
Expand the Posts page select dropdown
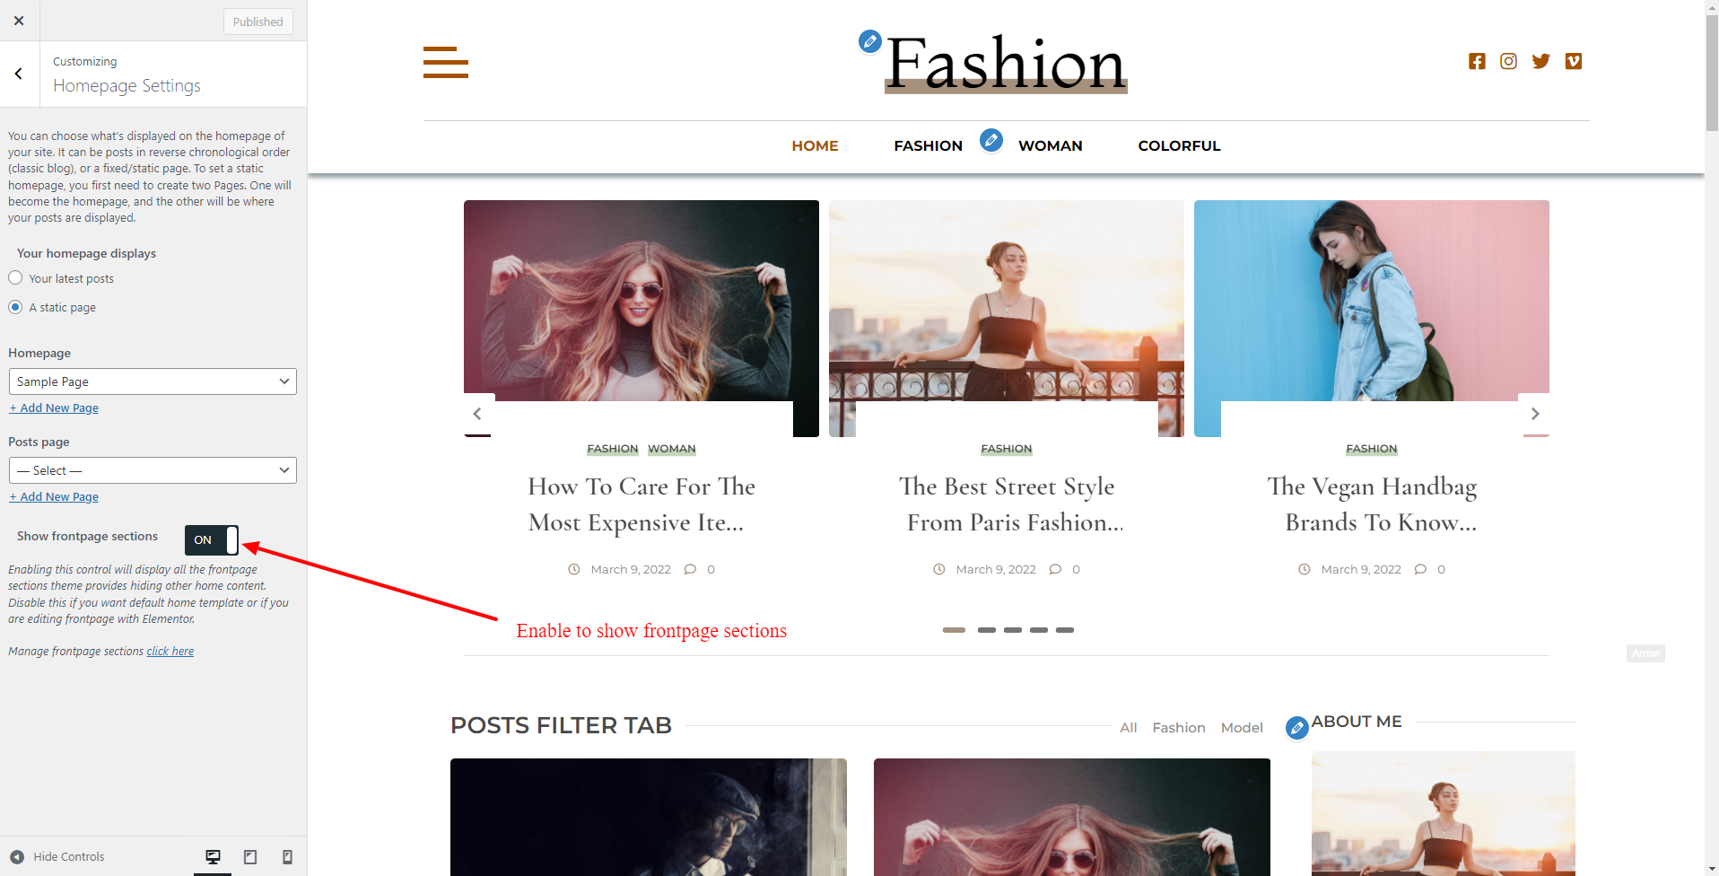pos(153,470)
